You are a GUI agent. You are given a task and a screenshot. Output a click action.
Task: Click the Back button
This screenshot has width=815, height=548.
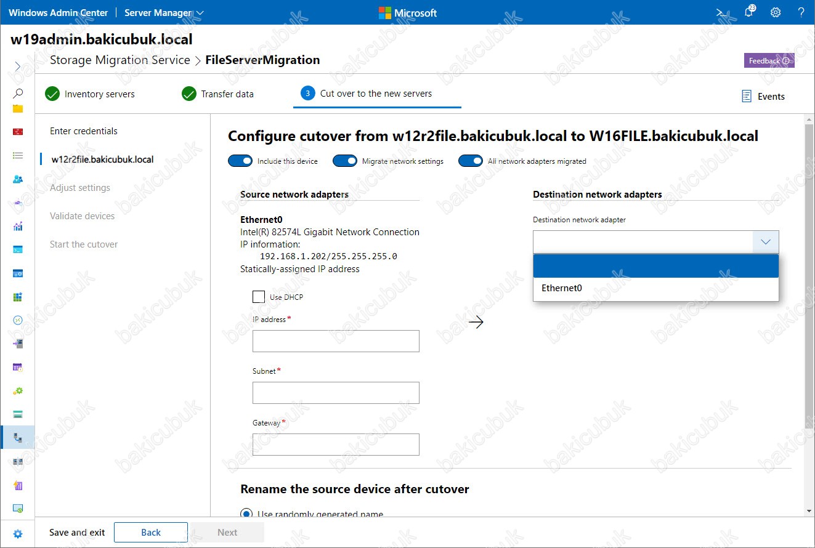(151, 533)
